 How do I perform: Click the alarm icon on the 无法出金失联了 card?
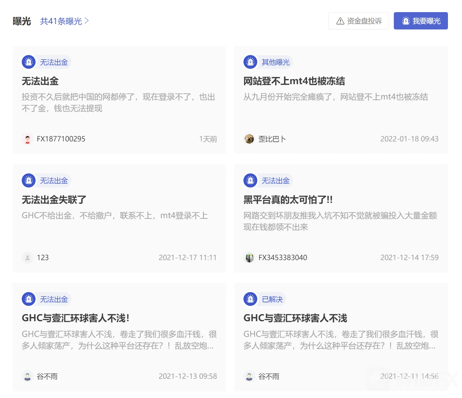pos(29,181)
